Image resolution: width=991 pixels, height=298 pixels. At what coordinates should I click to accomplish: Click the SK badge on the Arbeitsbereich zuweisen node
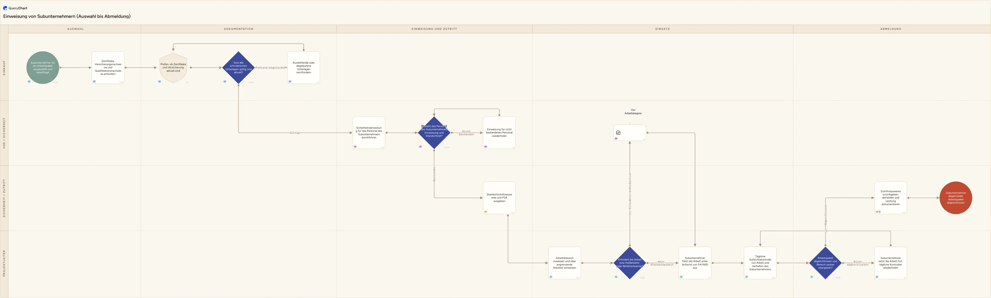551,276
